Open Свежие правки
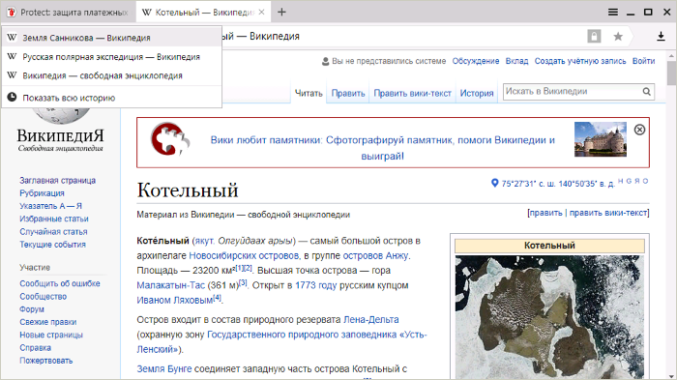The image size is (677, 380). [48, 322]
